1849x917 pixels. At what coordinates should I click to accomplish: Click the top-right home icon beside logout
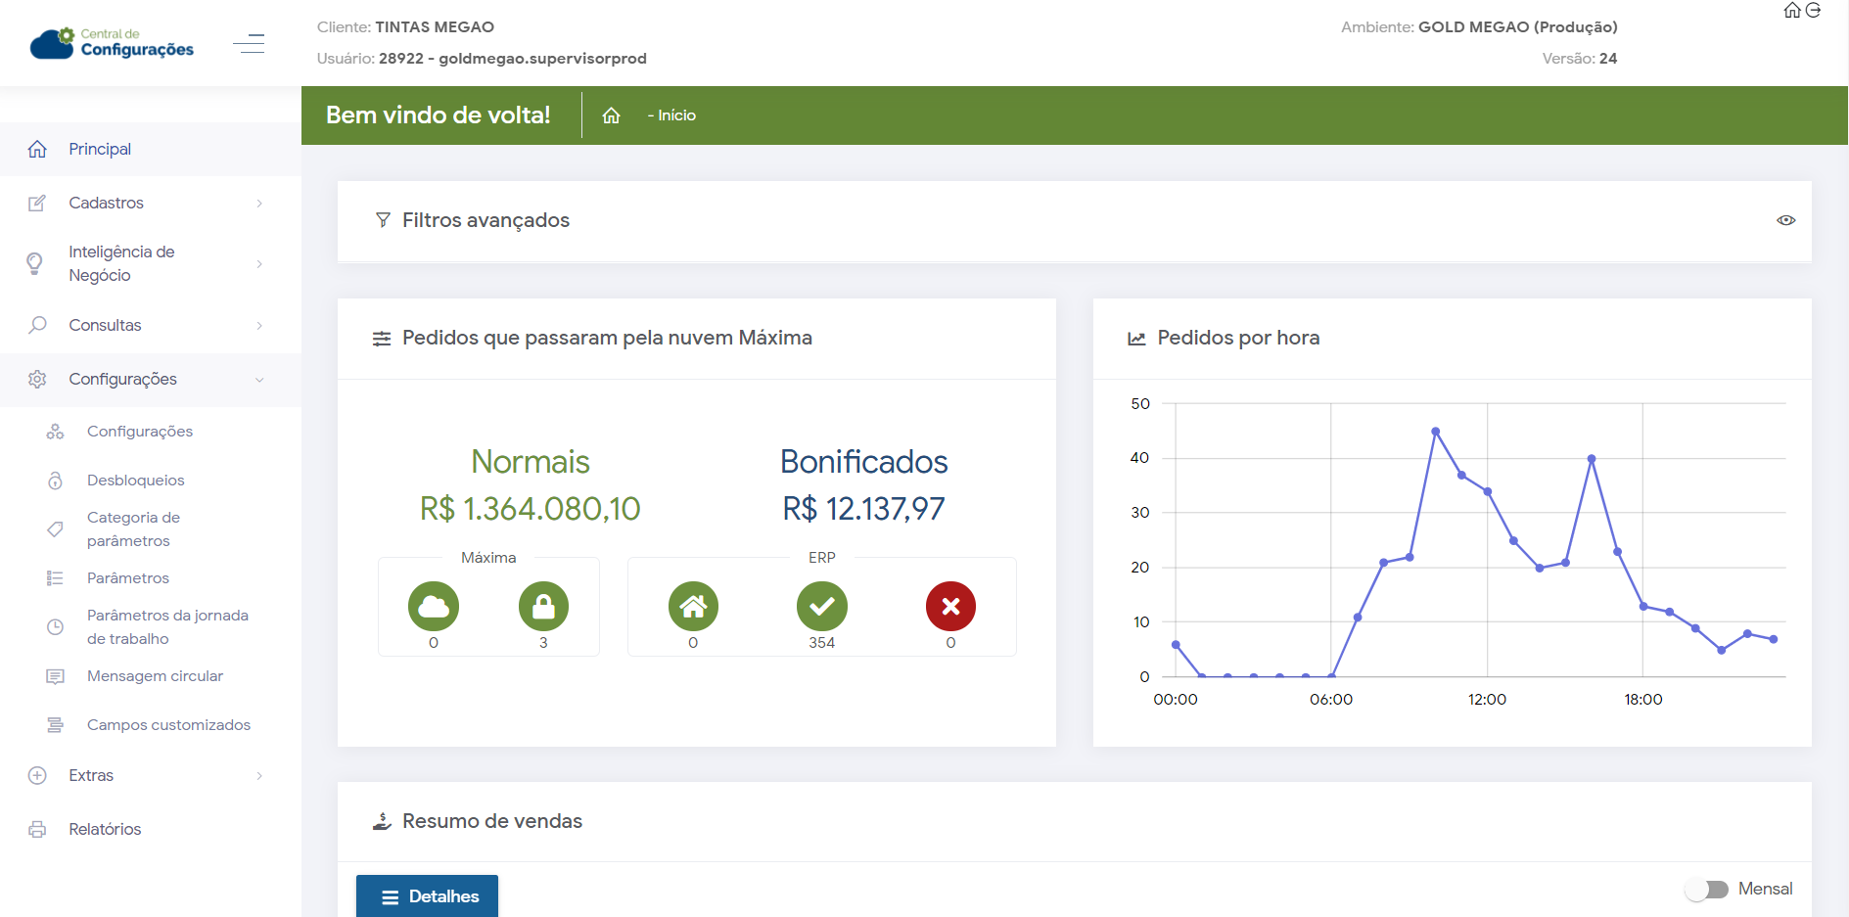[1792, 11]
